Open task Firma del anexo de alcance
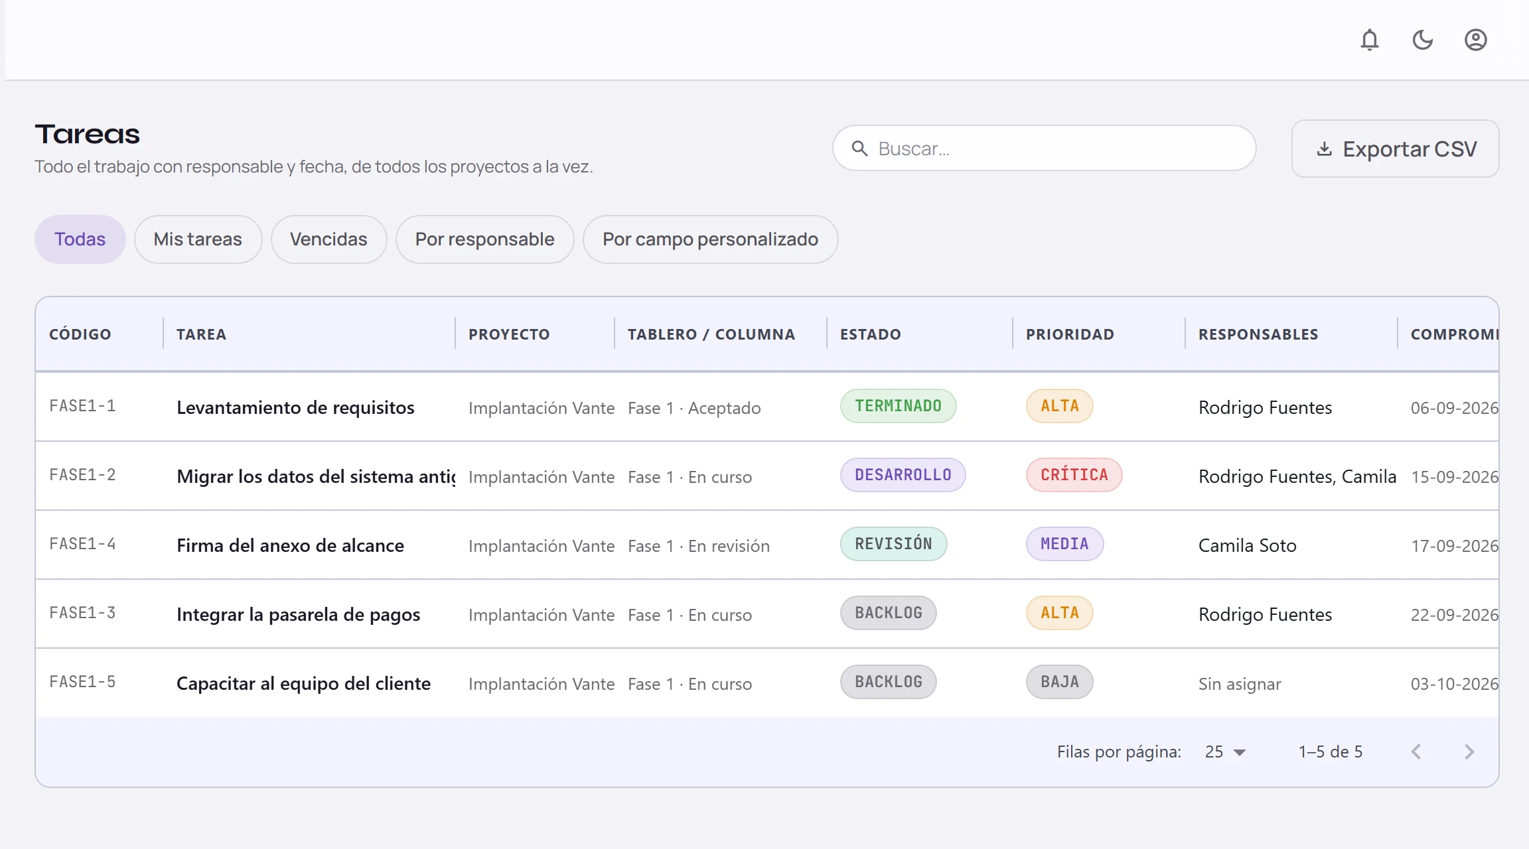This screenshot has height=849, width=1529. [290, 545]
